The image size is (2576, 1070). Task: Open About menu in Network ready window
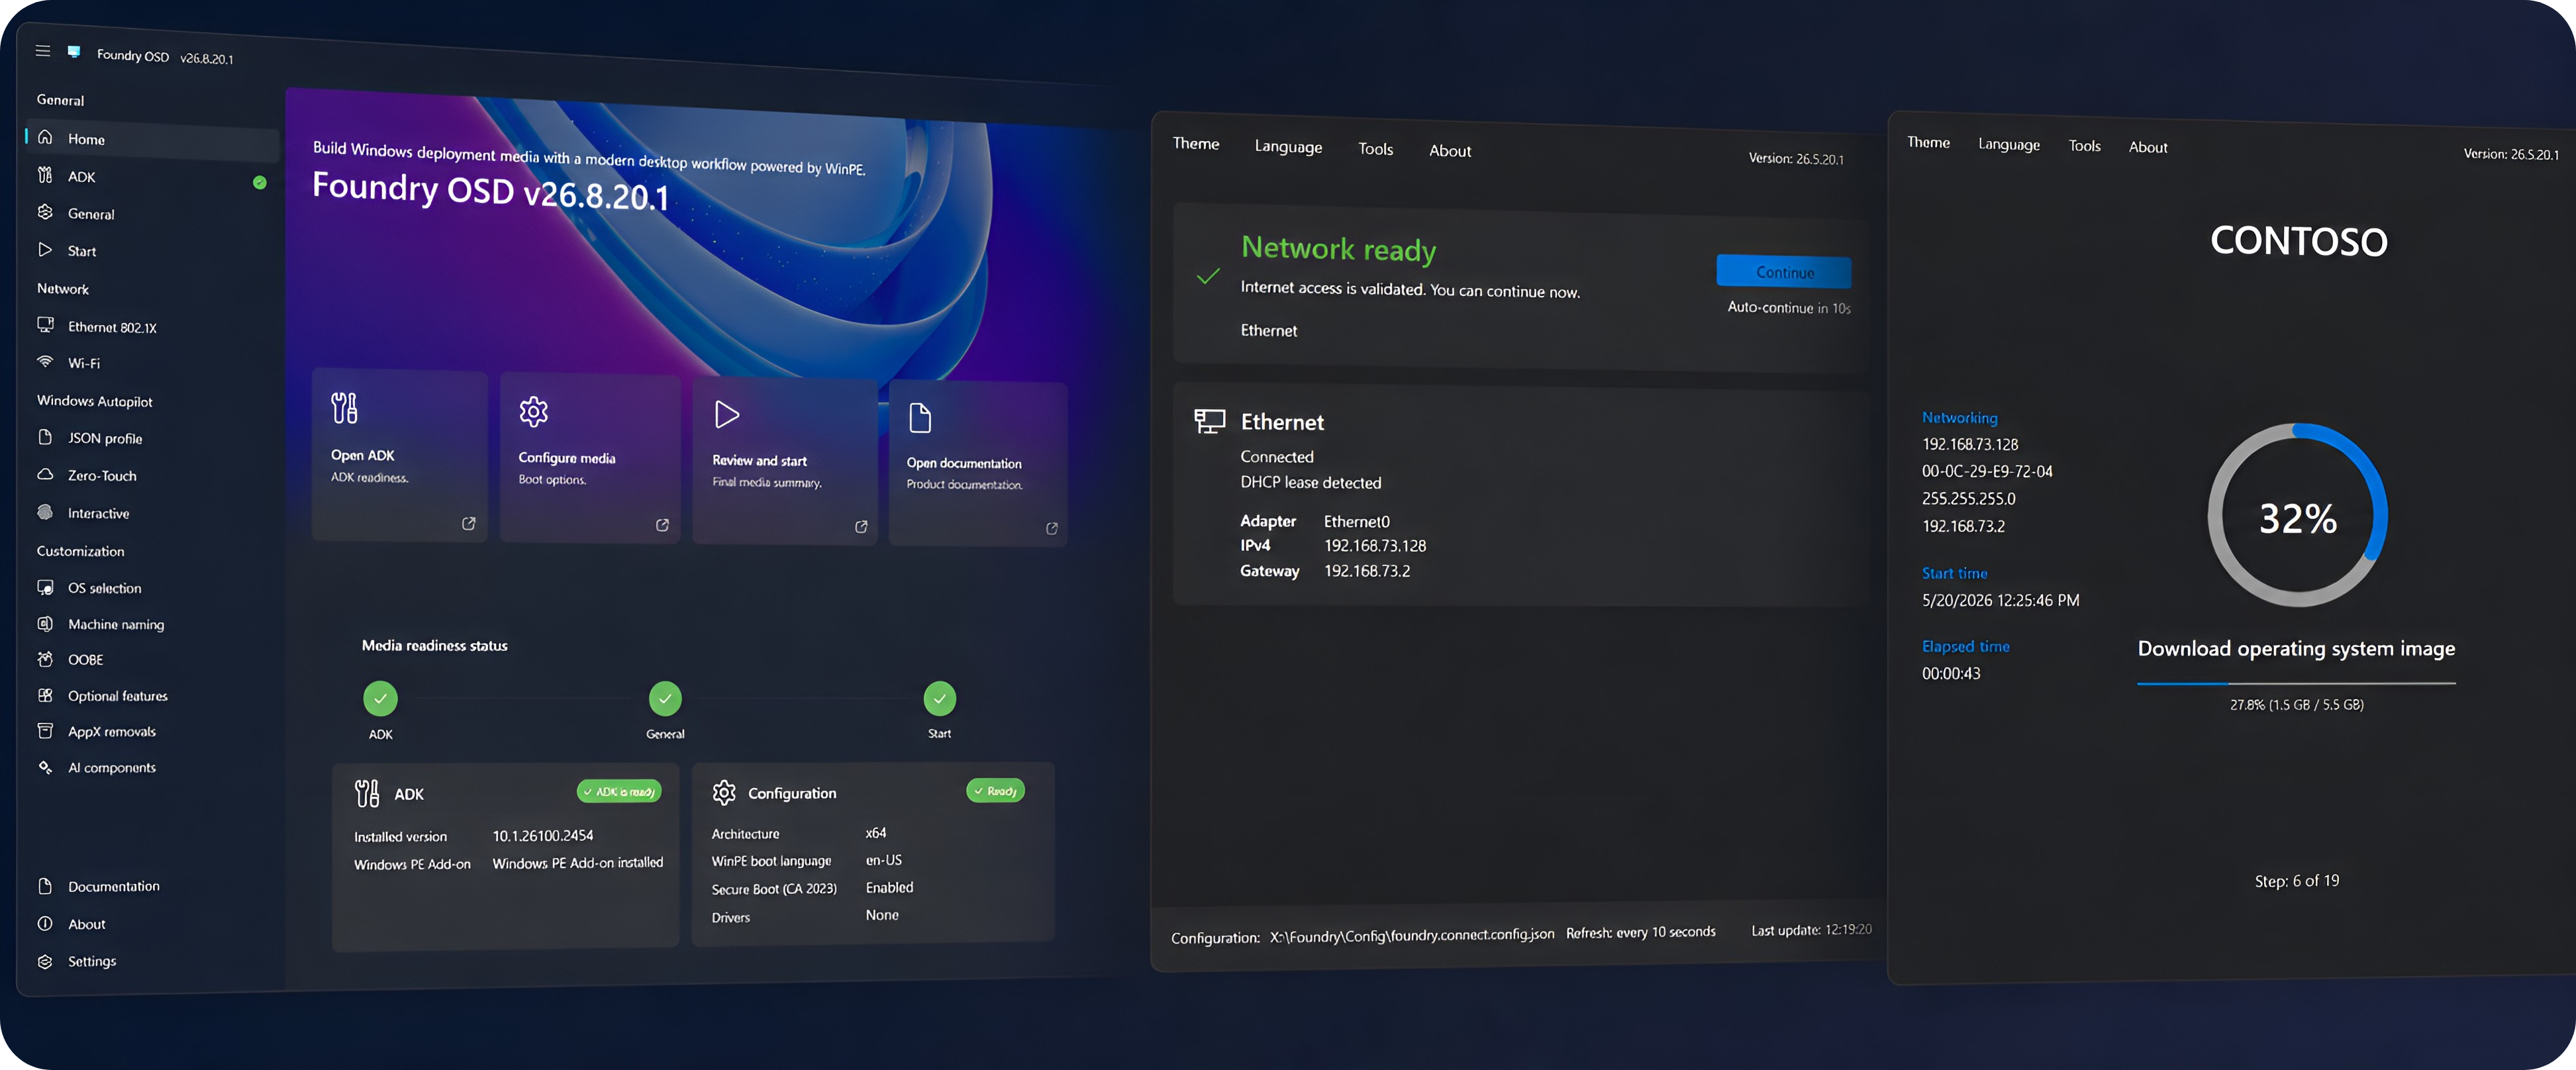pos(1450,151)
